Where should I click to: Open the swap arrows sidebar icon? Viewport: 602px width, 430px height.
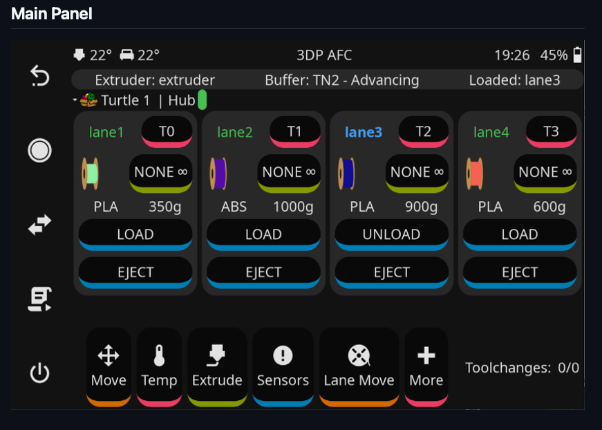[40, 225]
